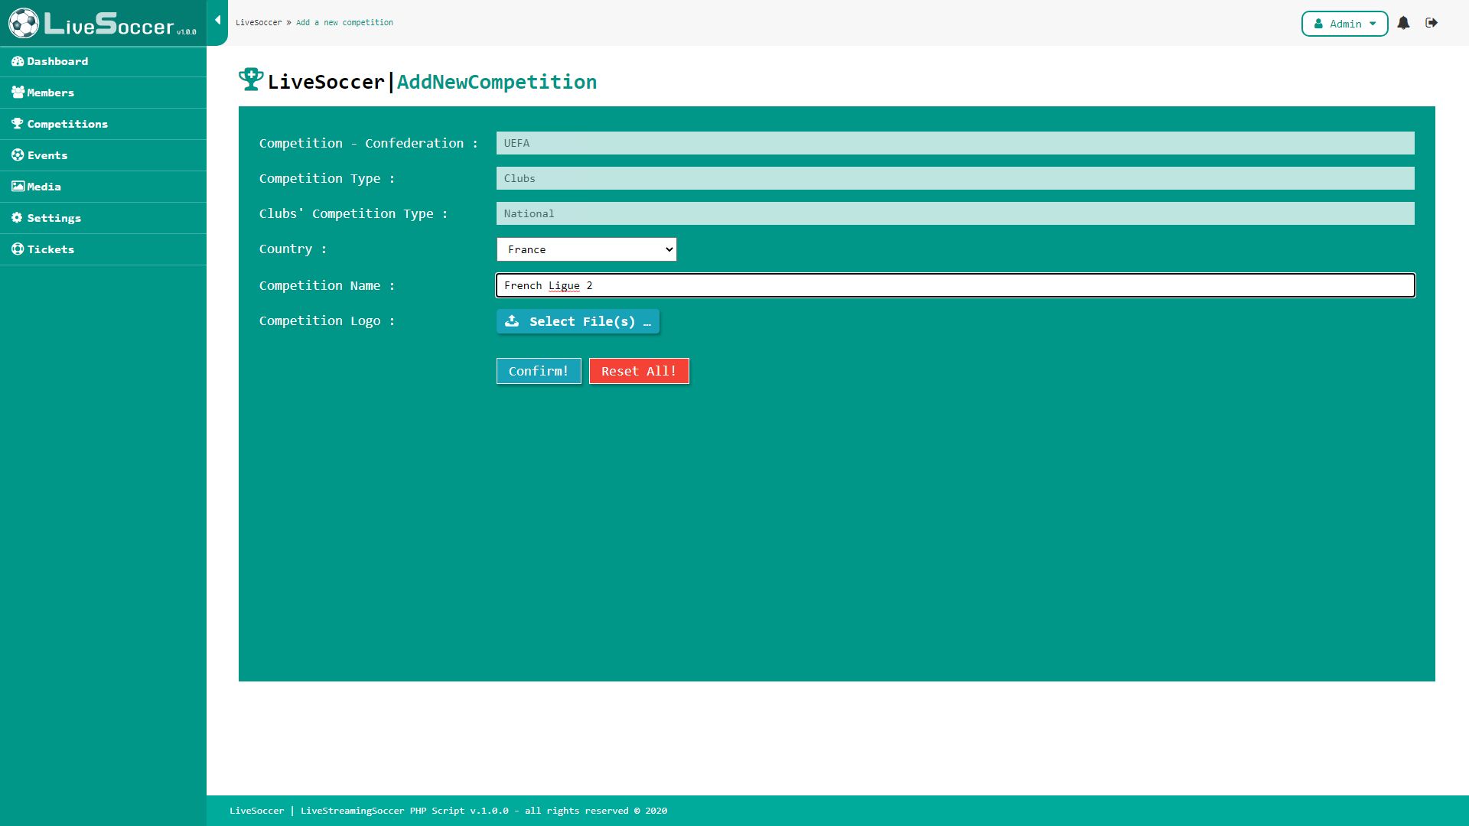Focus the Competition Name text field
Image resolution: width=1469 pixels, height=826 pixels.
[x=955, y=285]
